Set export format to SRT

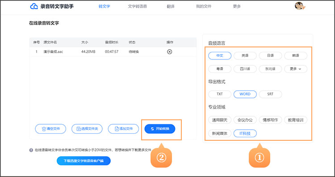coord(270,94)
